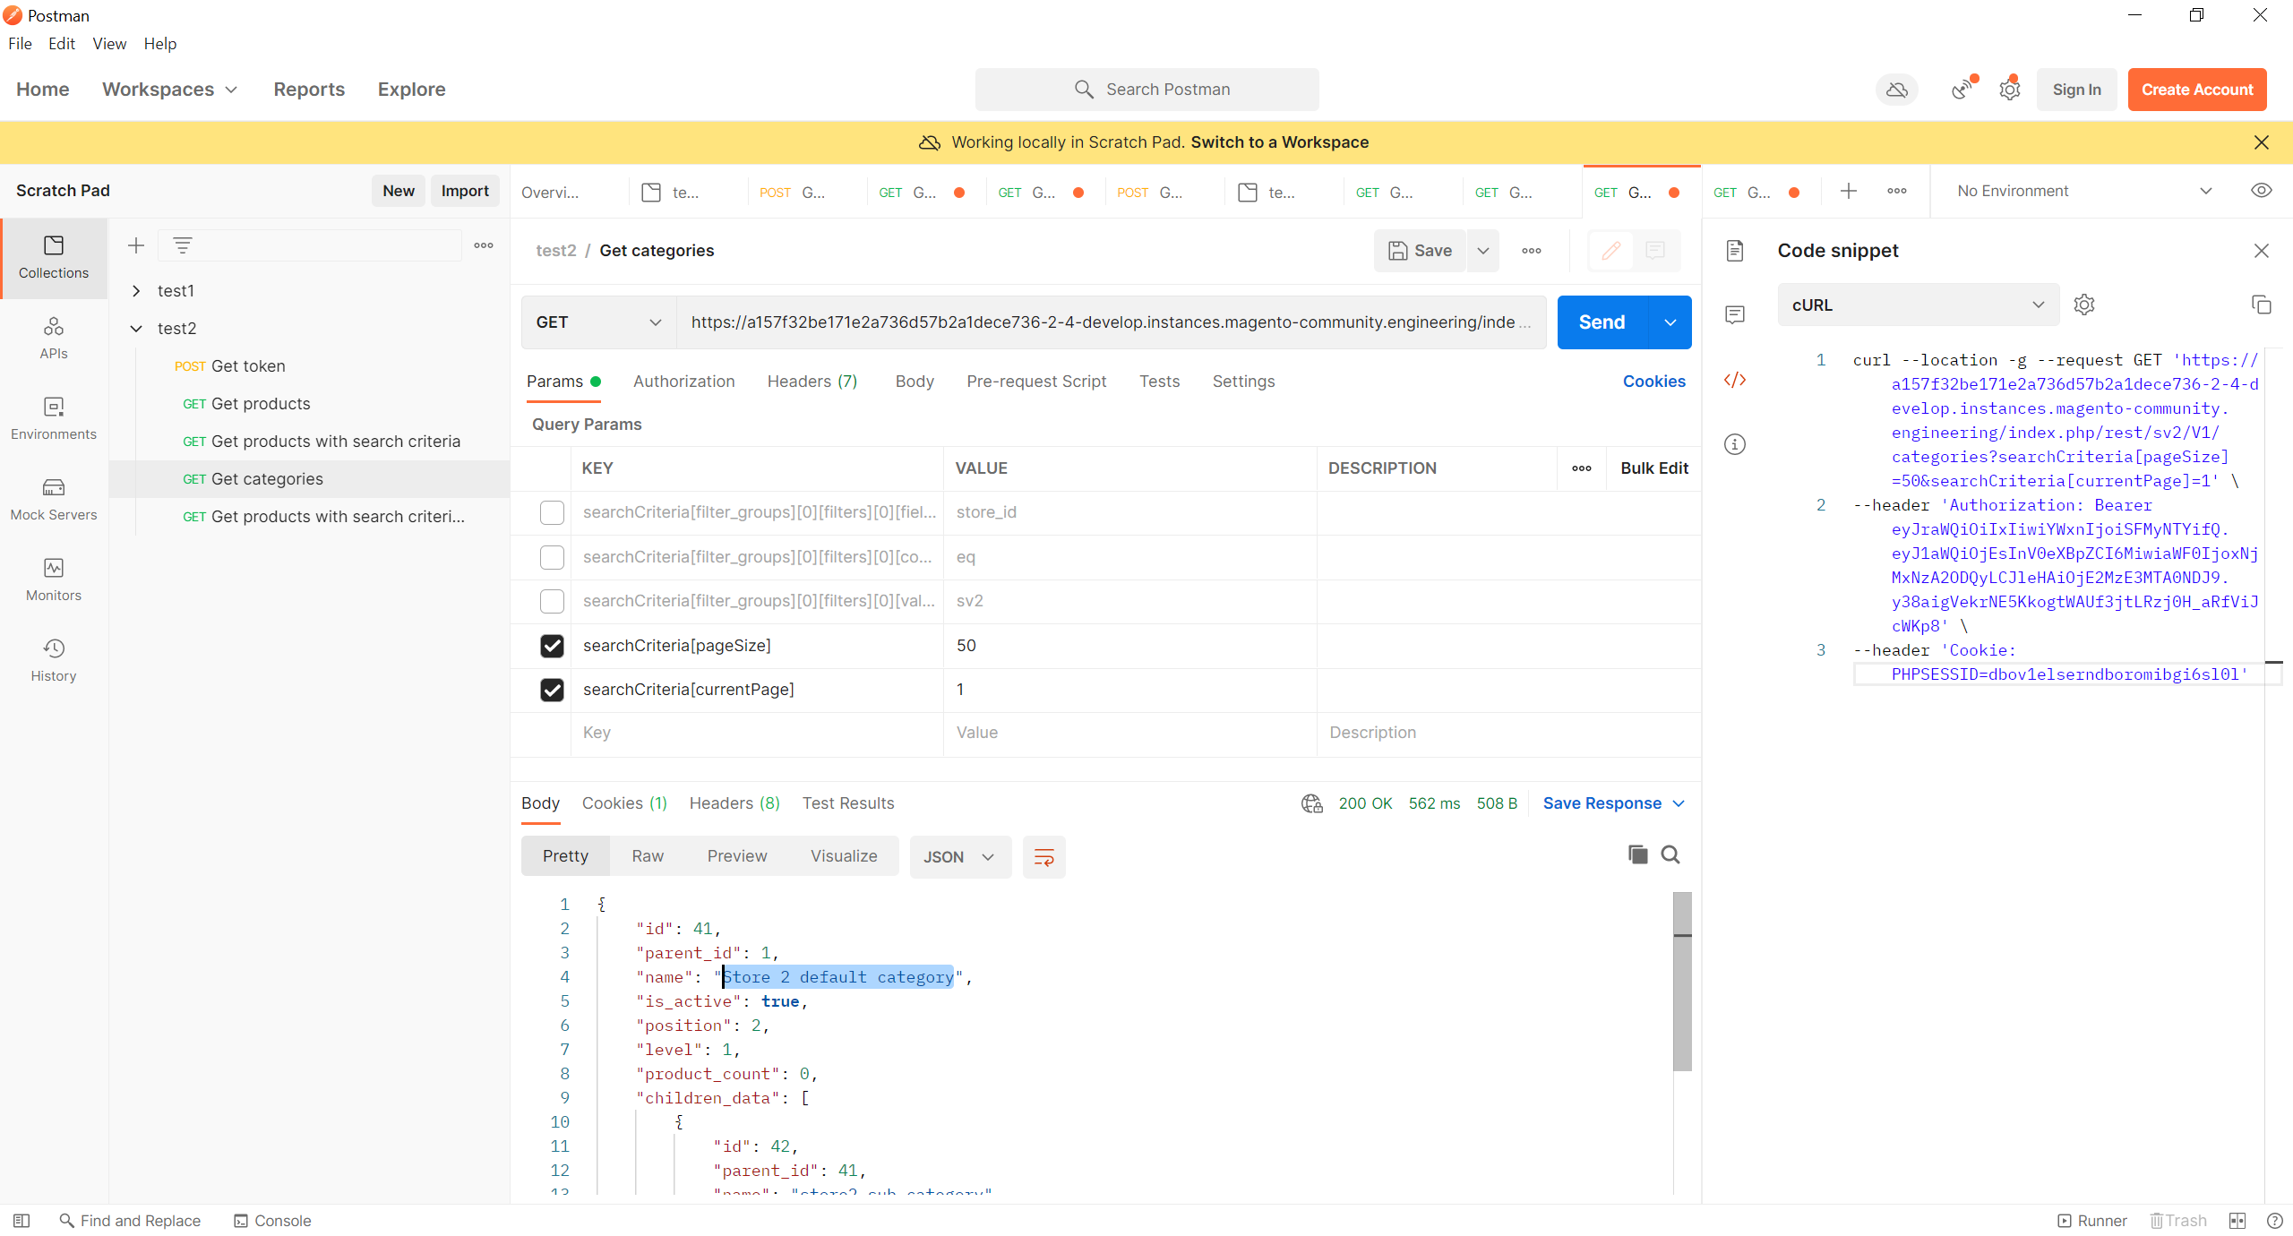
Task: Click the offline cloud sync icon
Action: point(1897,90)
